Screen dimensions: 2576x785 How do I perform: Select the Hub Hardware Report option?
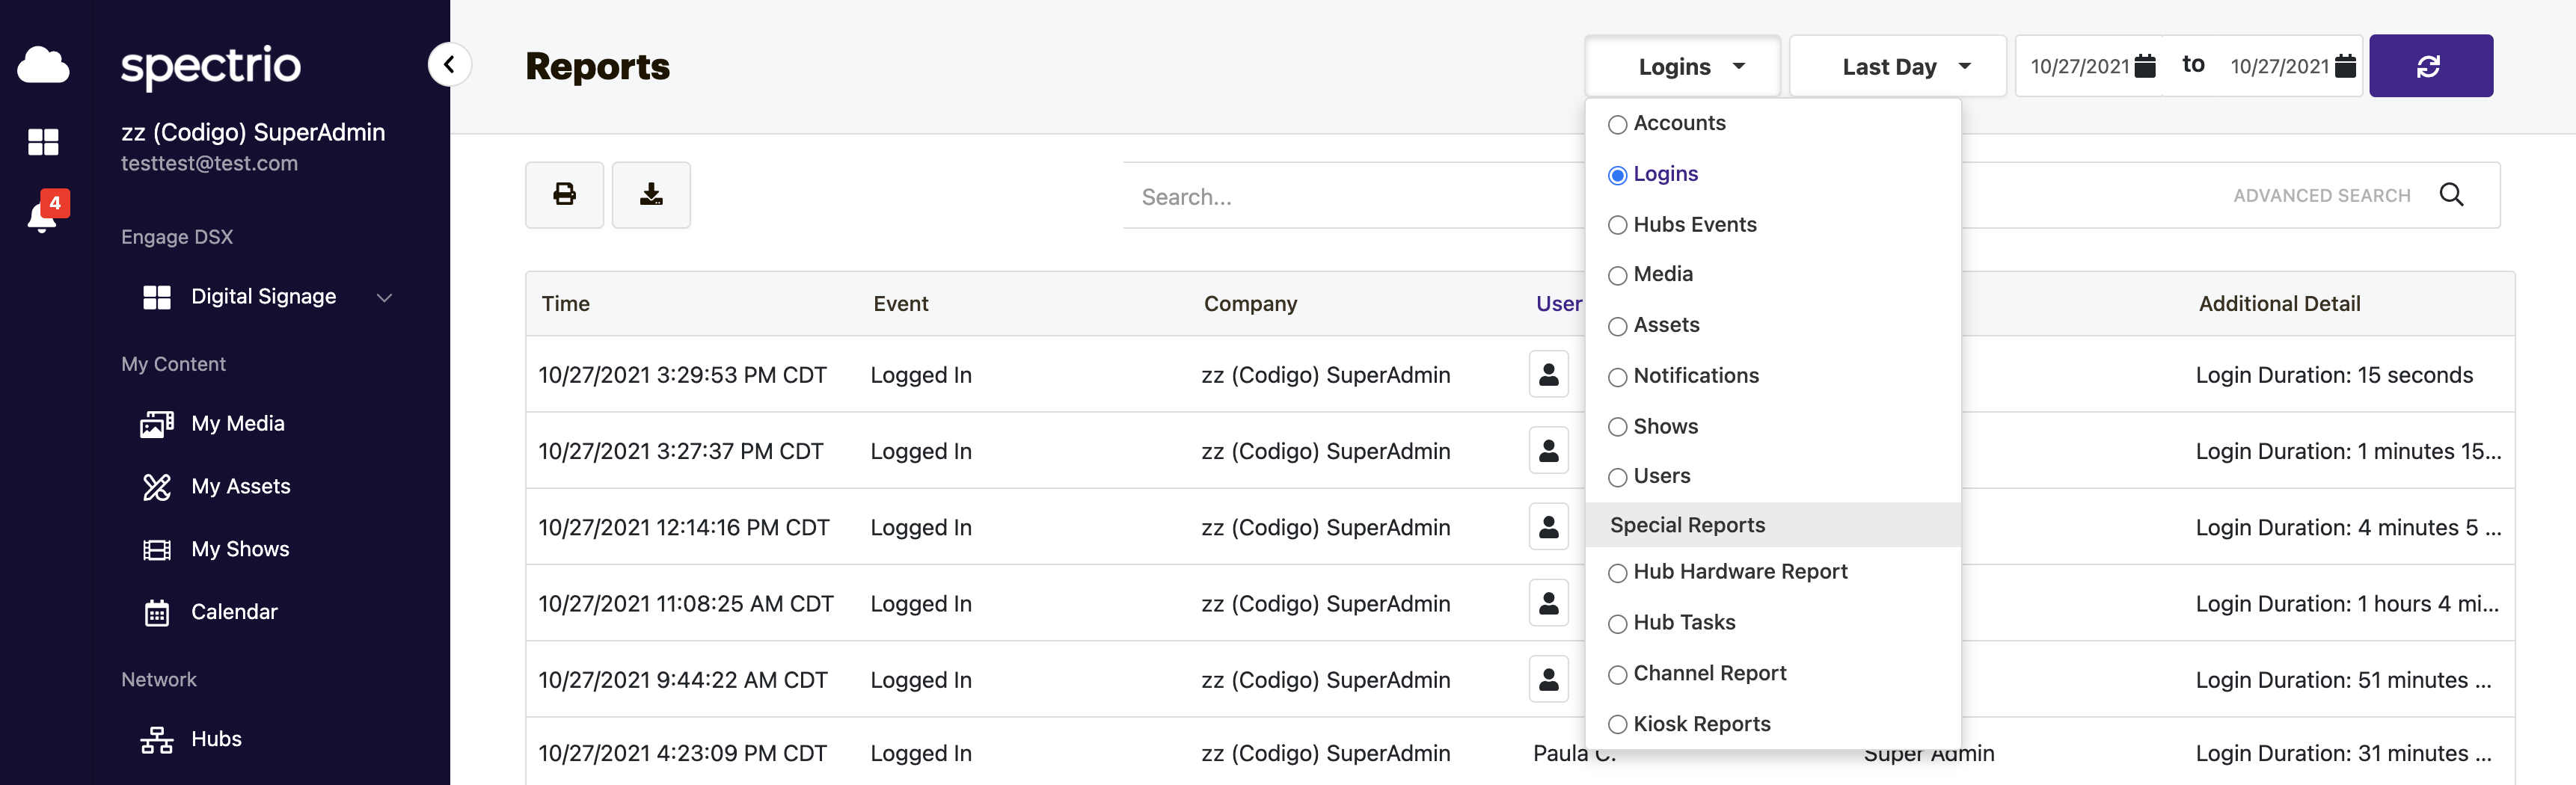pyautogui.click(x=1728, y=572)
